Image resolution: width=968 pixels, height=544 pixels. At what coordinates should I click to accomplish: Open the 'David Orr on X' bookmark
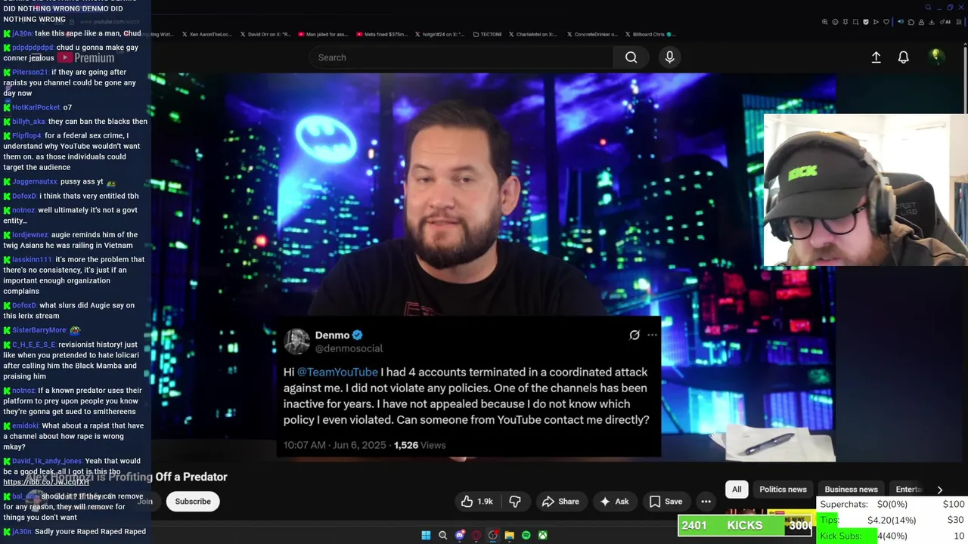(x=265, y=34)
